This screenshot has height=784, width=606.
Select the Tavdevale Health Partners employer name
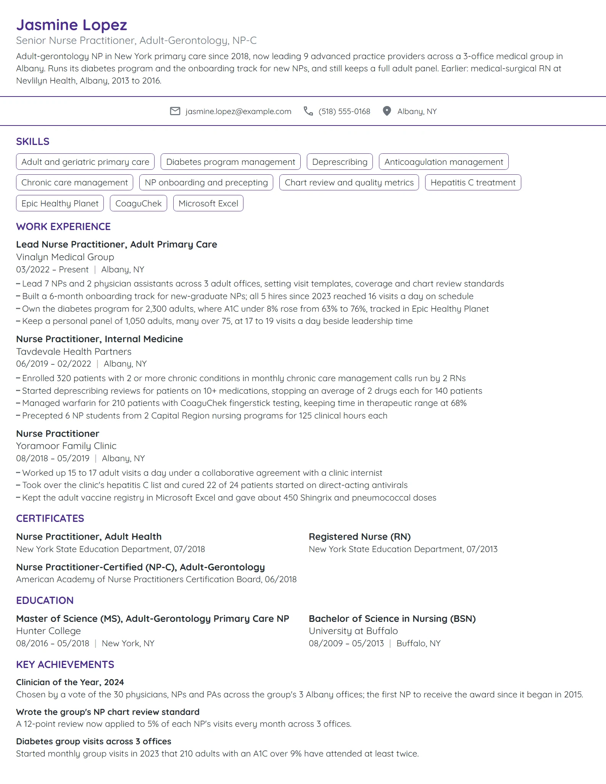pos(74,352)
